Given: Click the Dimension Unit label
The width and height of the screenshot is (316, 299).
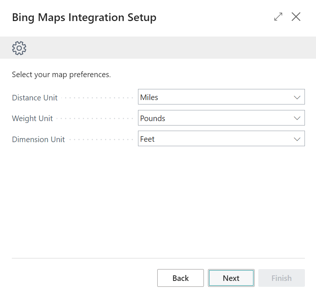Looking at the screenshot, I should click(x=38, y=139).
